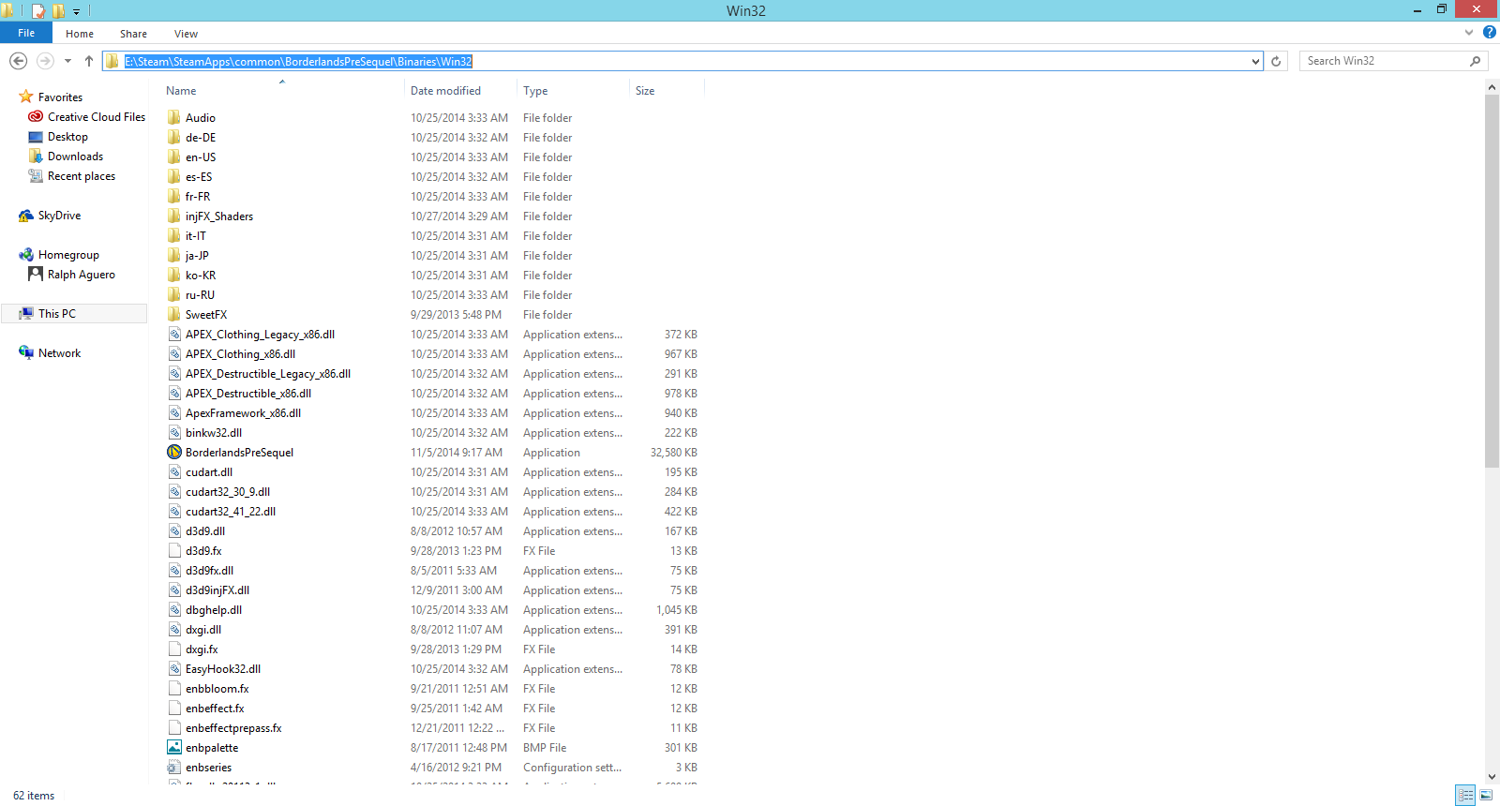This screenshot has width=1500, height=806.
Task: Expand the ribbon with the chevron
Action: pyautogui.click(x=1469, y=33)
